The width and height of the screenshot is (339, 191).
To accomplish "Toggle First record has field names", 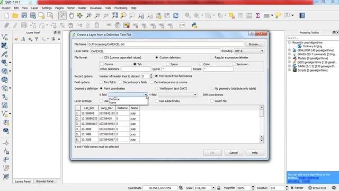I will click(x=157, y=76).
